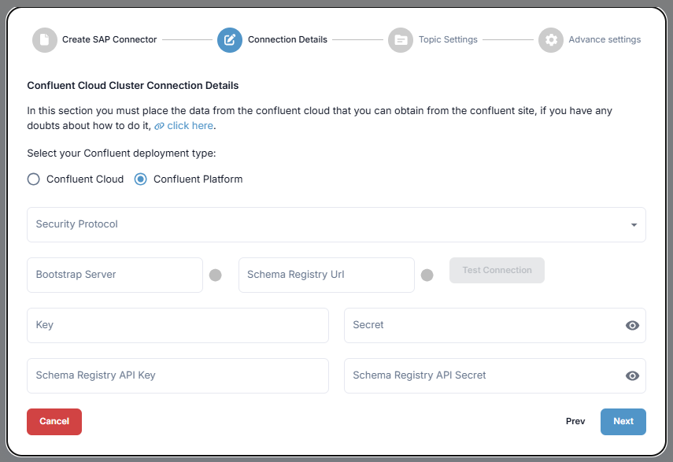Screen dimensions: 673x462
Task: Reveal the Schema Registry API Secret
Action: [x=632, y=376]
